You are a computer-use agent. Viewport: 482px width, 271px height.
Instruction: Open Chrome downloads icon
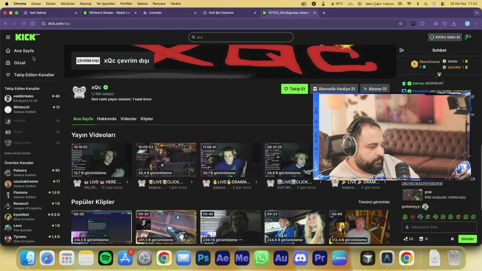click(x=454, y=23)
